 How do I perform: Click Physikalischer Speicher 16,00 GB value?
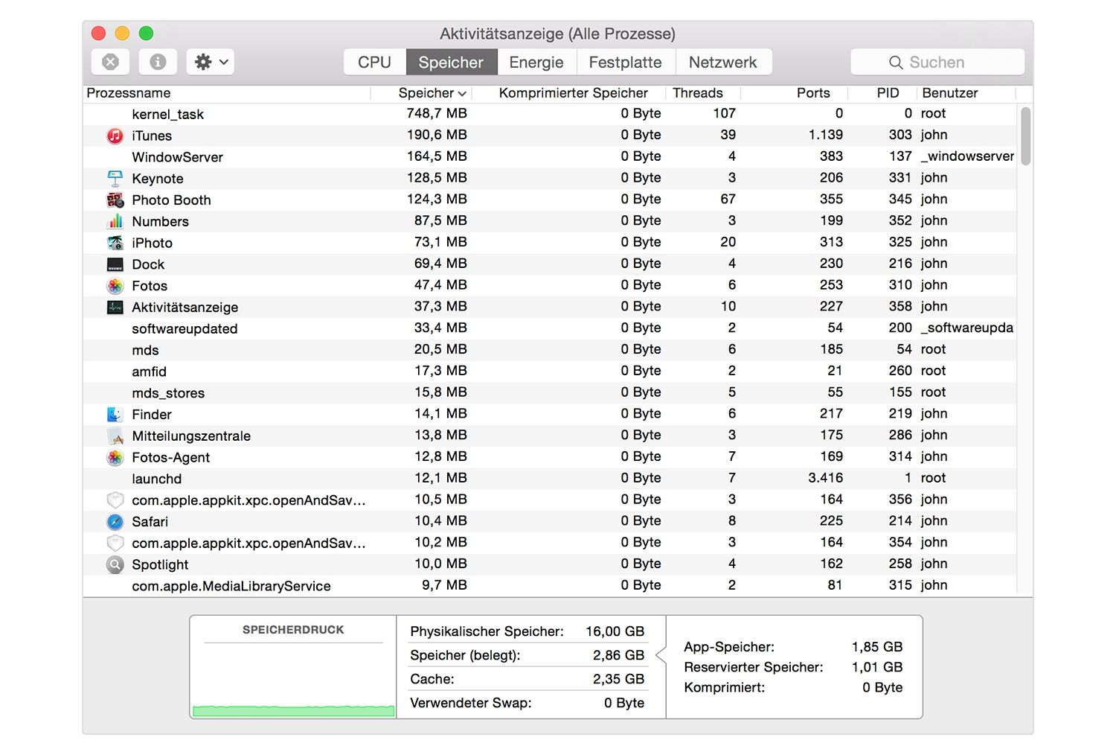(615, 631)
